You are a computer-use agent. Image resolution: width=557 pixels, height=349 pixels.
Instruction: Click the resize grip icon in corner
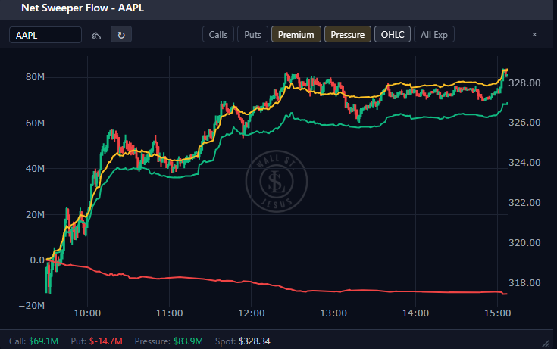pos(546,343)
